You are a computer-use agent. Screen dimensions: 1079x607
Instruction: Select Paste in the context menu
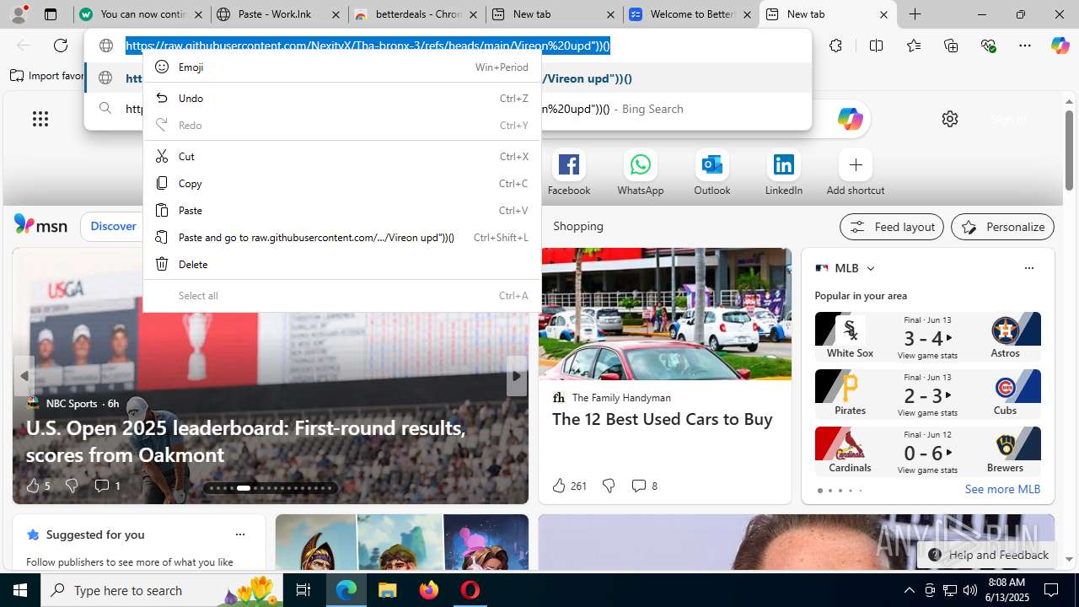click(x=341, y=210)
